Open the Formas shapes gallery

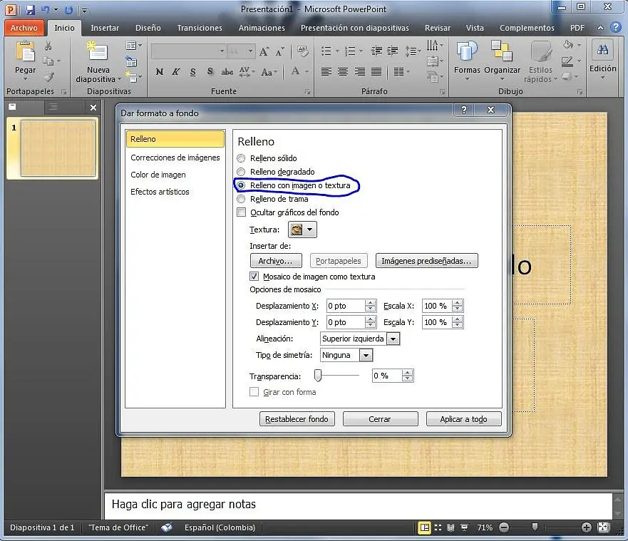pyautogui.click(x=467, y=53)
